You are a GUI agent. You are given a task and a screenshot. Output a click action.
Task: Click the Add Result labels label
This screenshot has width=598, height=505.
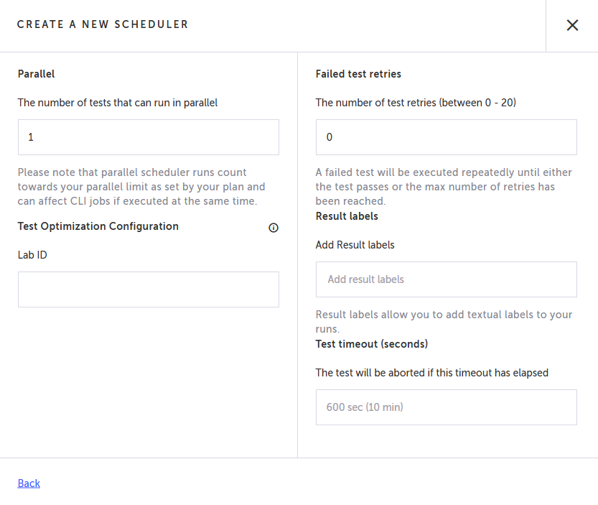[x=355, y=245]
